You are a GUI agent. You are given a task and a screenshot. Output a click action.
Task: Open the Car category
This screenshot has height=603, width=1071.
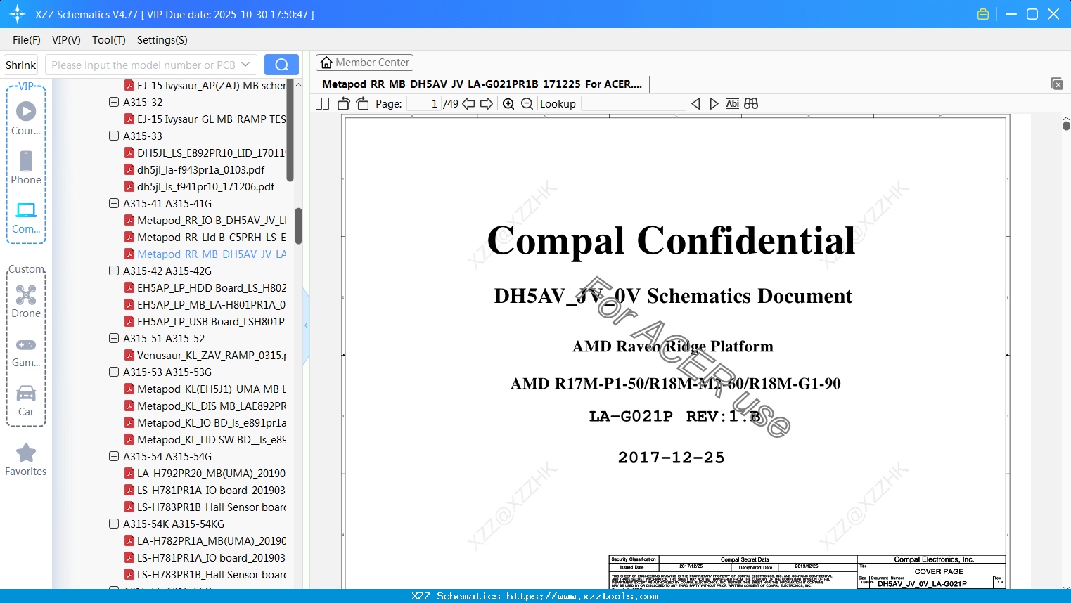click(x=26, y=401)
